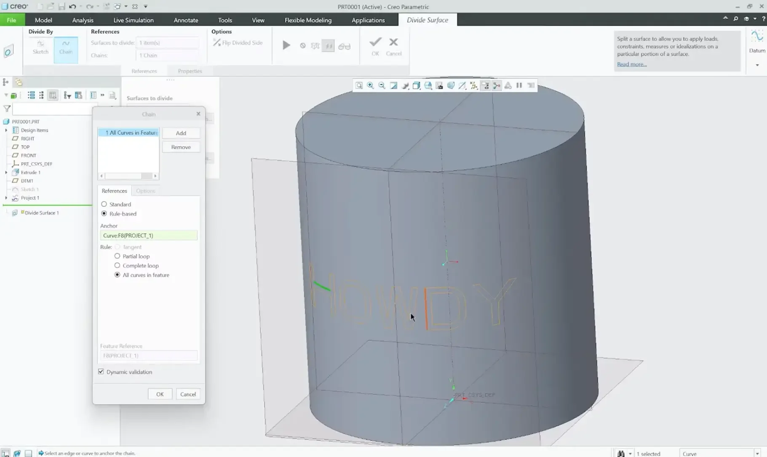Image resolution: width=767 pixels, height=457 pixels.
Task: Open the quick access toolbar customize arrow
Action: coord(146,6)
